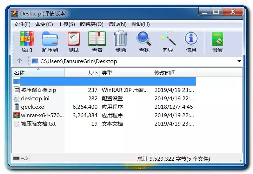Click the drive icon in status bar

[x=16, y=158]
